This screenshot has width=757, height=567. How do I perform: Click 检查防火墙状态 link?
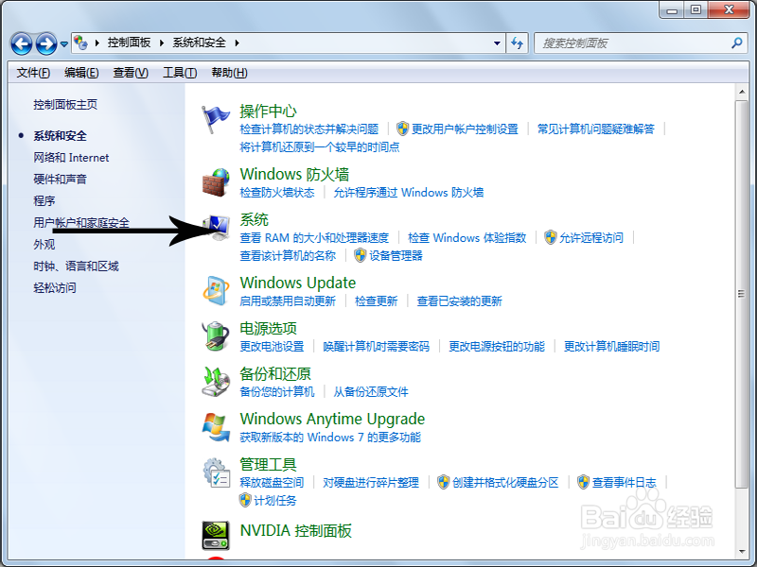click(277, 193)
